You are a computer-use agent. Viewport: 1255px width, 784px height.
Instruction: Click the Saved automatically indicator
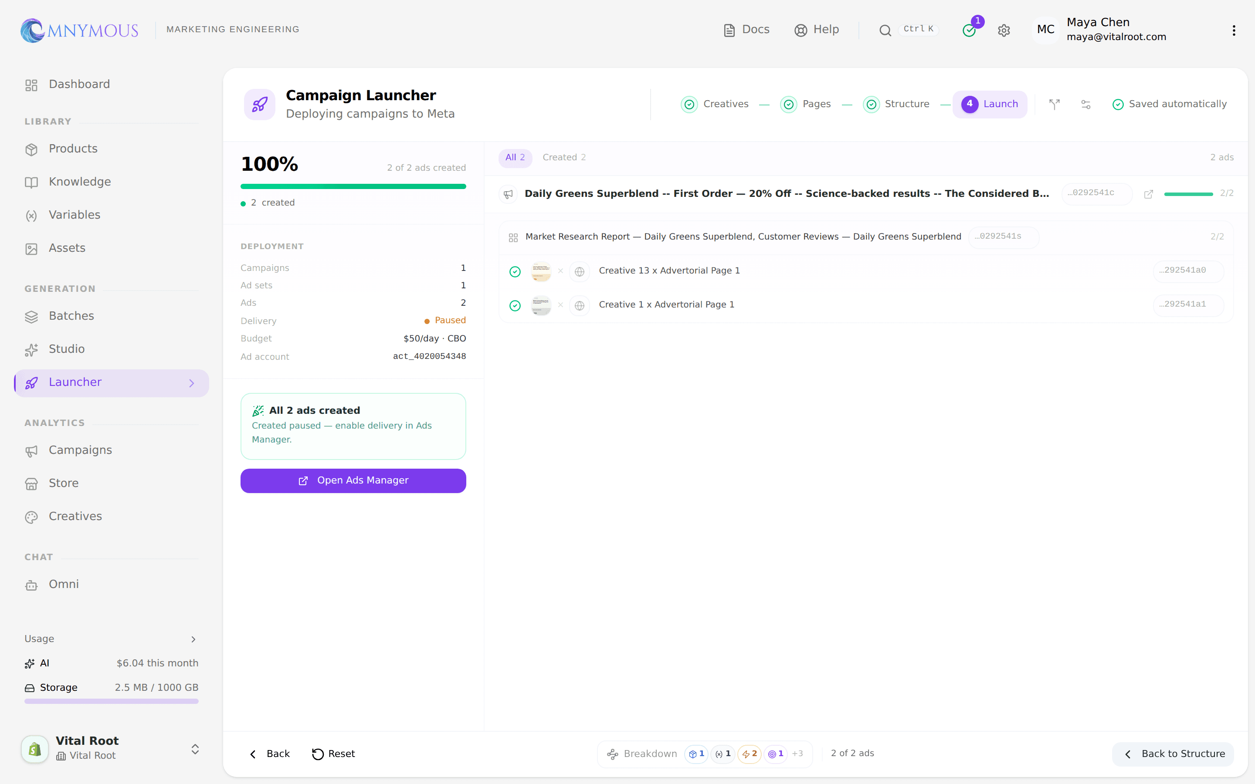[1170, 104]
